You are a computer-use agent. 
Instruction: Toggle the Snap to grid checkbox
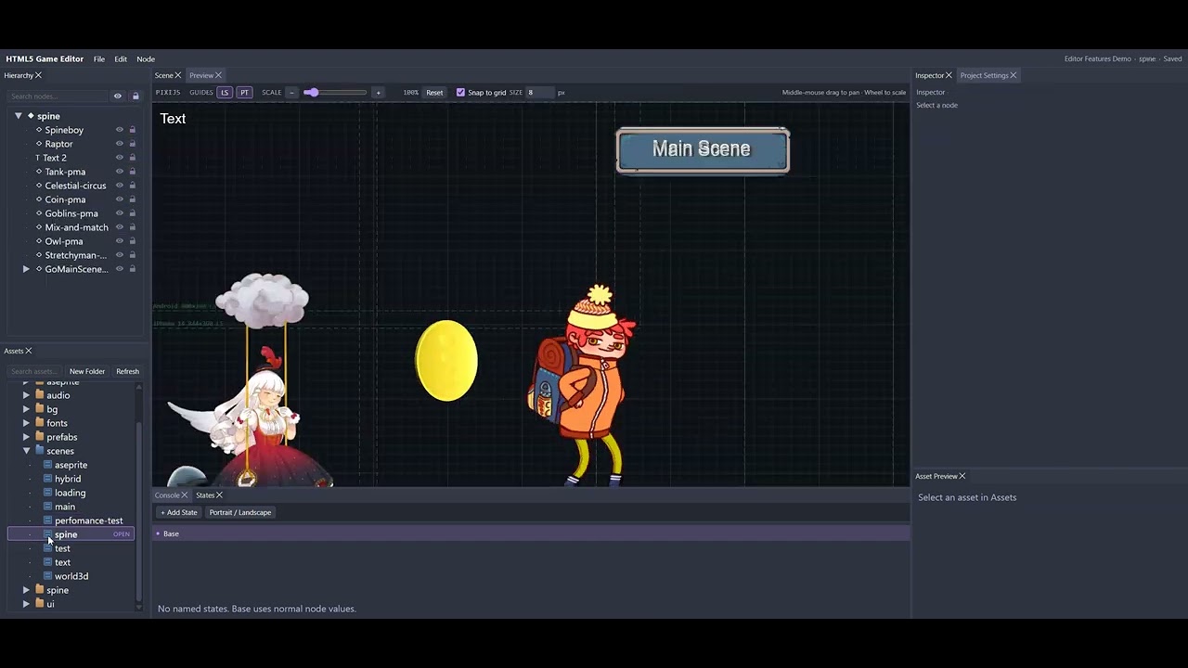coord(460,93)
